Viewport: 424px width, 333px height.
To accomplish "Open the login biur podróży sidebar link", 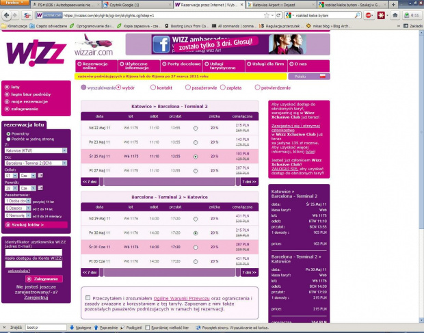I will (x=31, y=94).
